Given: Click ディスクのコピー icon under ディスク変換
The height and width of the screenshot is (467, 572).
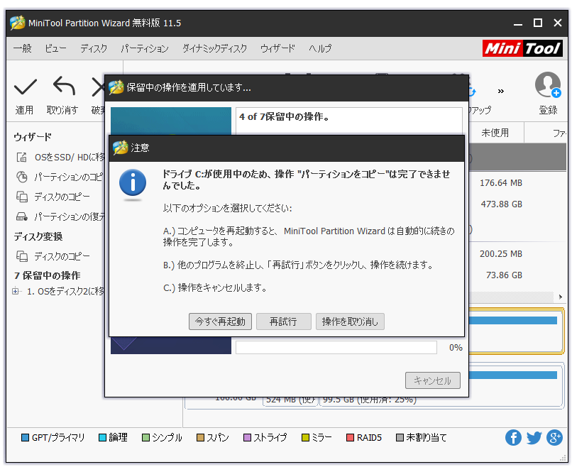Looking at the screenshot, I should click(x=22, y=256).
